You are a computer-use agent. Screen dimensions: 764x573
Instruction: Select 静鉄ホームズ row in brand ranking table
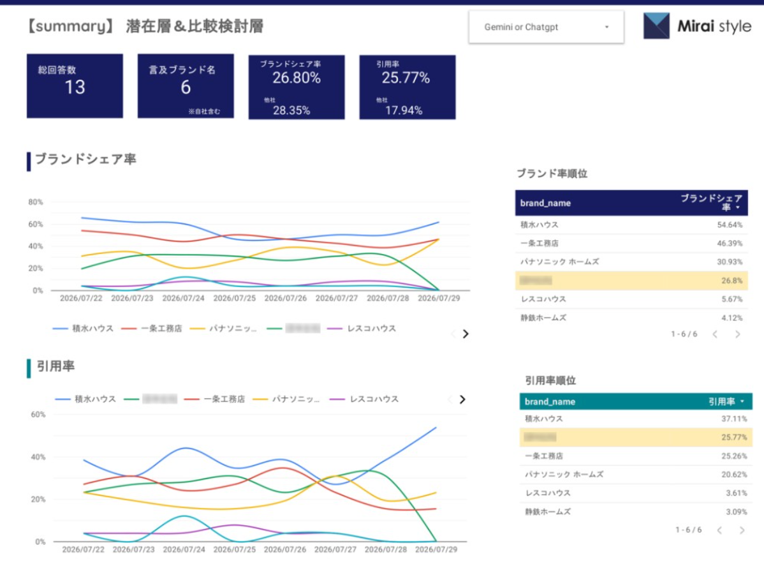pyautogui.click(x=631, y=318)
